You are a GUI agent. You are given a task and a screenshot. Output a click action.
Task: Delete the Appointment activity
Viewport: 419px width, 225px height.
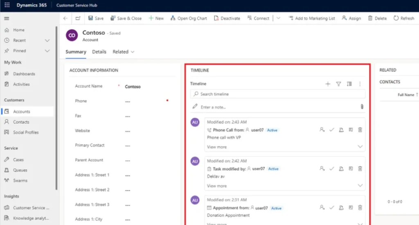click(360, 207)
